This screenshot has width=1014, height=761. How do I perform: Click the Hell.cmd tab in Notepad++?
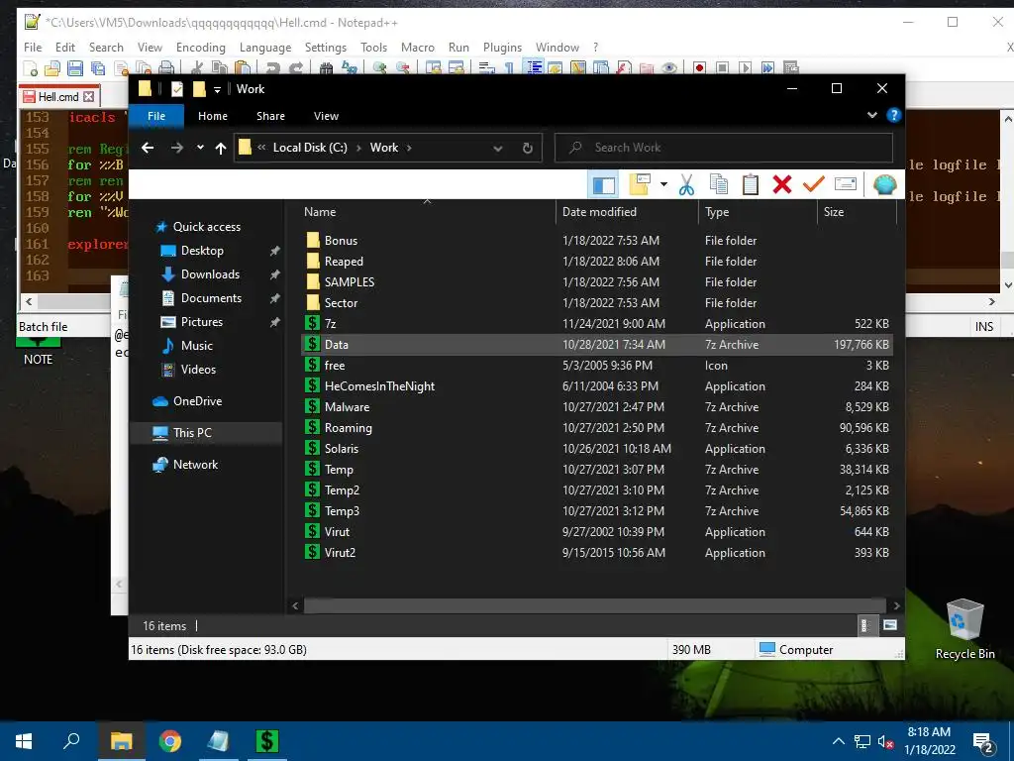[58, 97]
